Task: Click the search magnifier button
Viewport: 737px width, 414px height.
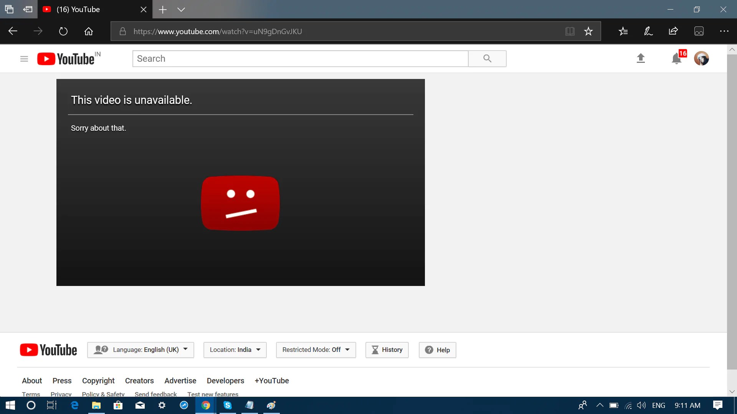Action: point(487,58)
